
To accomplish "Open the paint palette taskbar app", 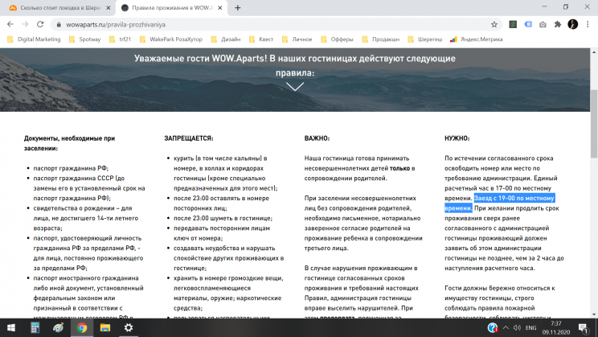I will tap(59, 328).
